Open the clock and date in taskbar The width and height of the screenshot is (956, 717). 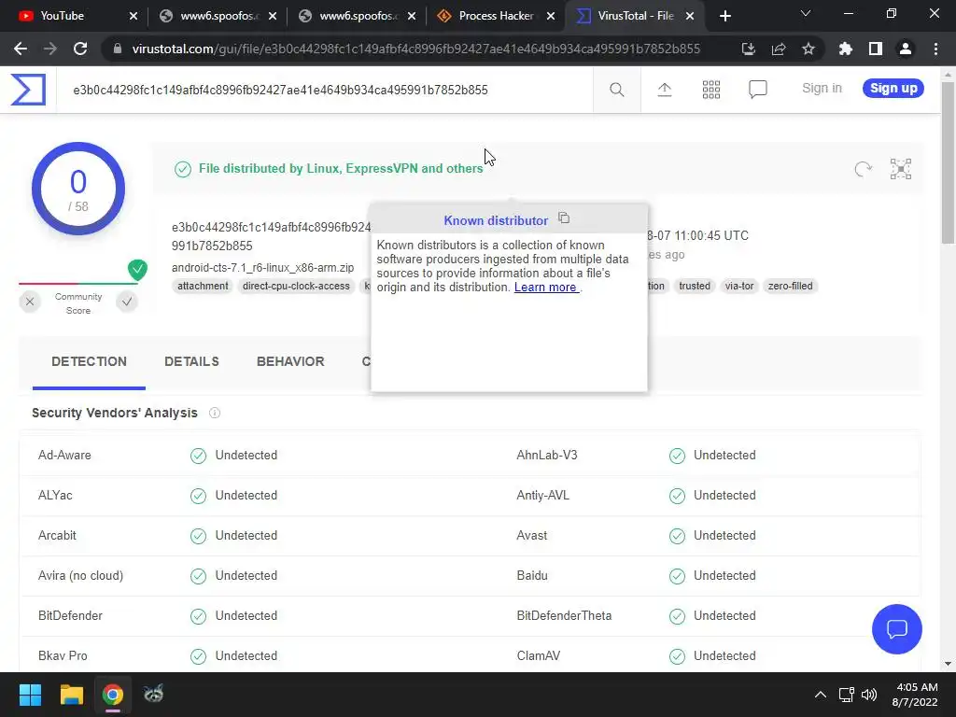coord(915,695)
